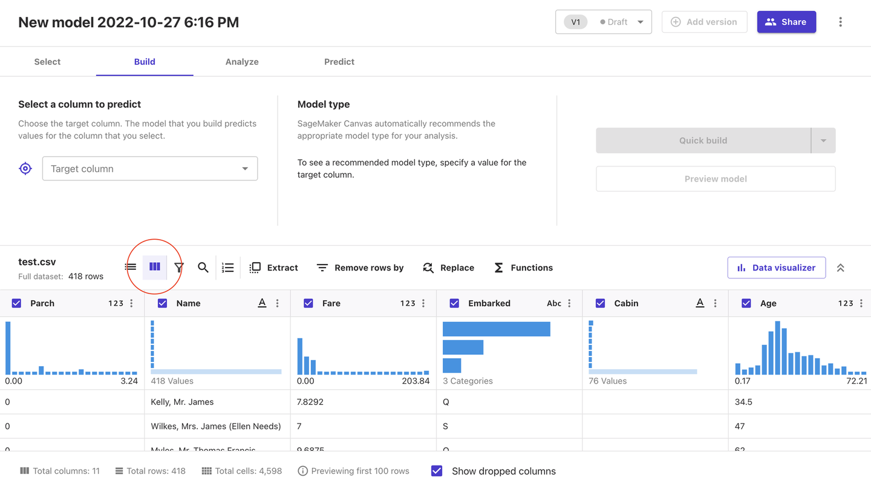The height and width of the screenshot is (486, 871).
Task: Select the grid column view icon
Action: pyautogui.click(x=155, y=267)
